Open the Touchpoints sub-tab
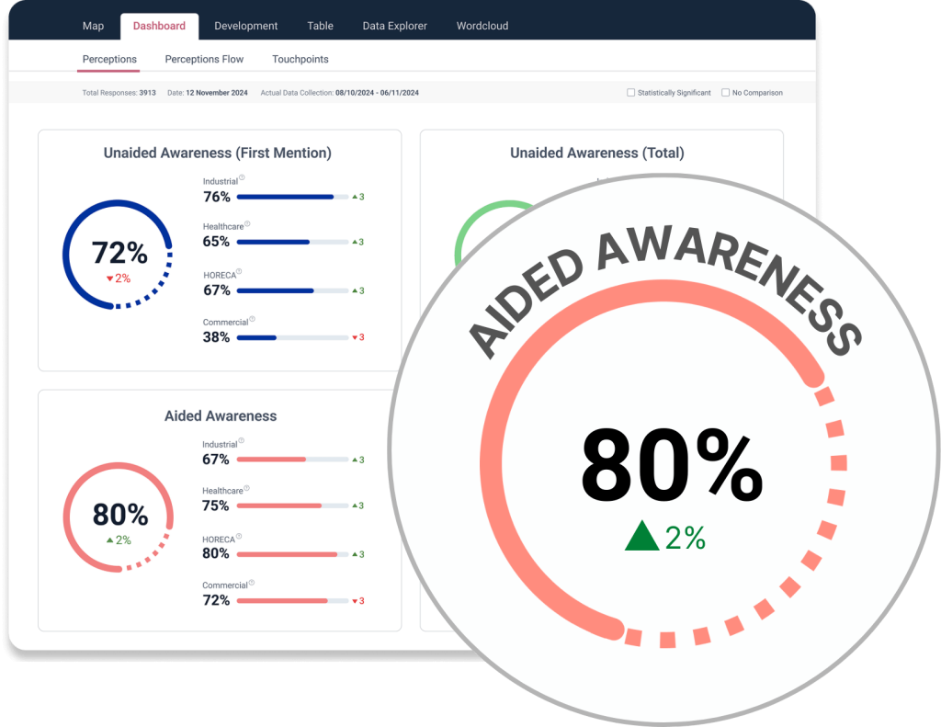 coord(300,58)
